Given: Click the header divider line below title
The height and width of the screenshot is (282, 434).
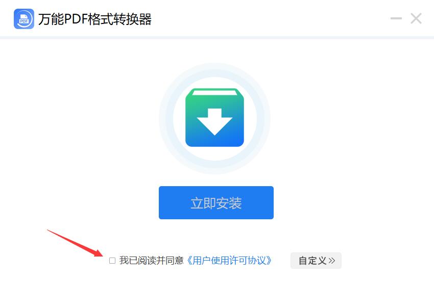Looking at the screenshot, I should [217, 38].
